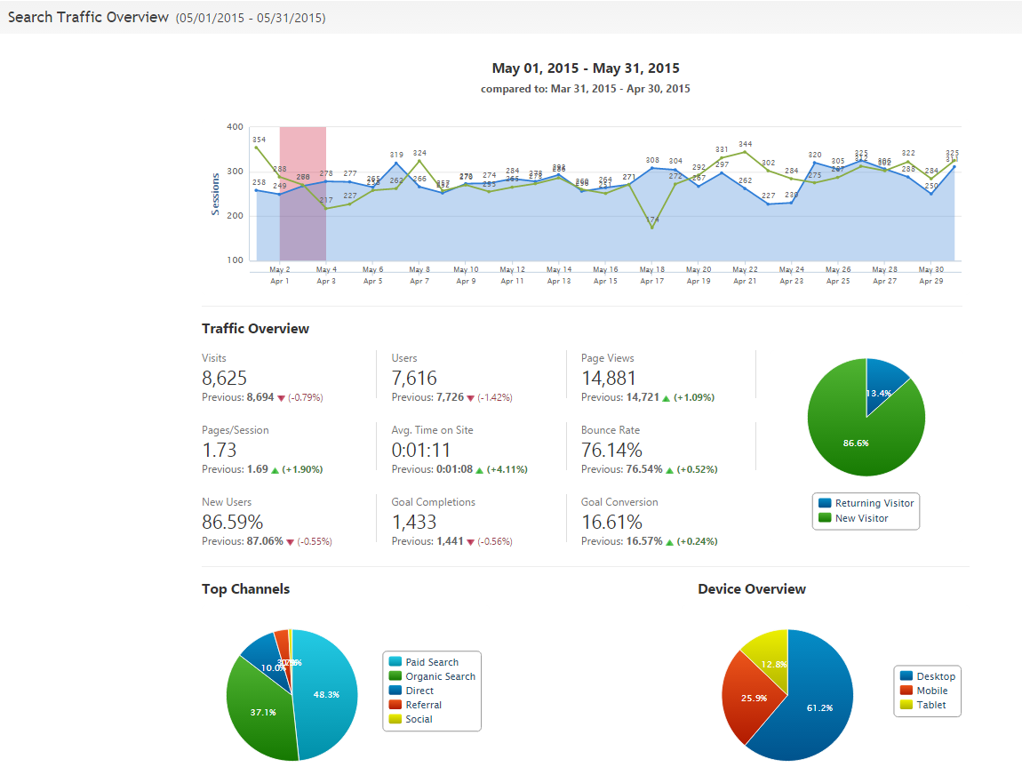Click the green up arrow under Bounce Rate
The image size is (1022, 767).
pos(670,470)
